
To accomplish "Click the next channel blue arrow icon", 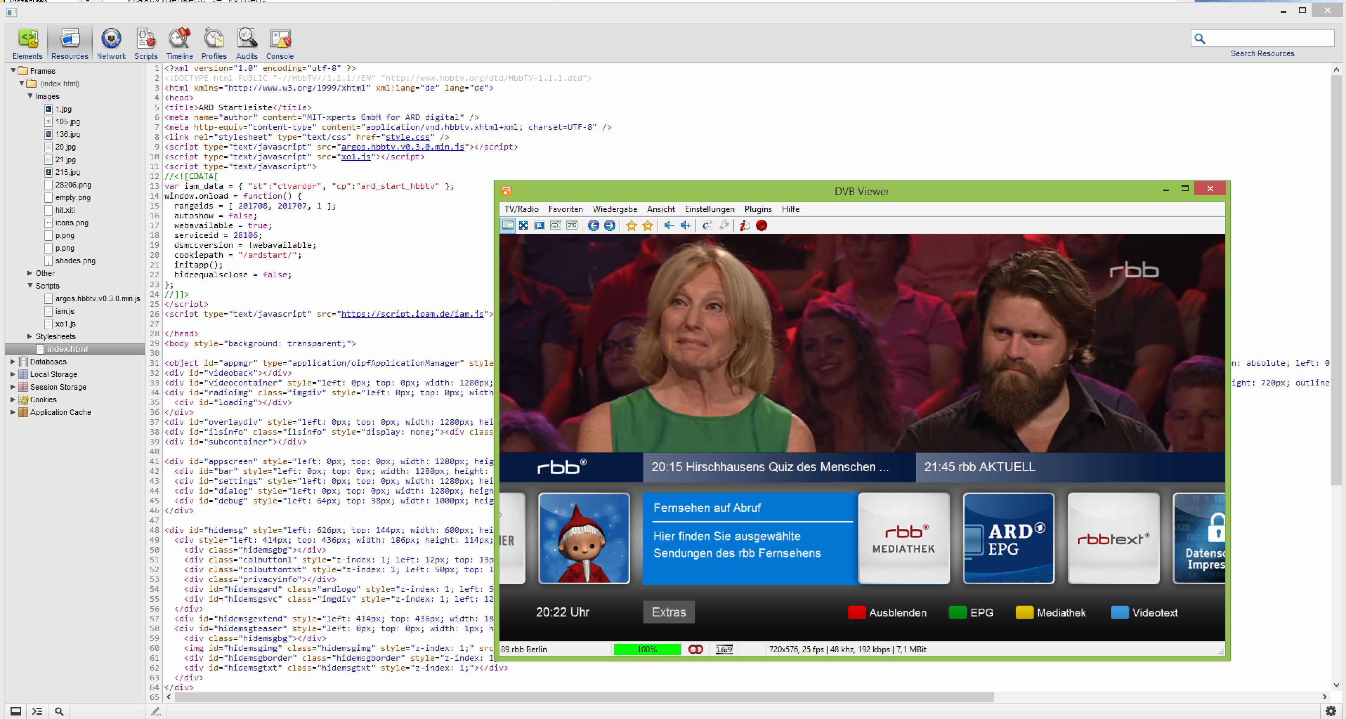I will 610,226.
